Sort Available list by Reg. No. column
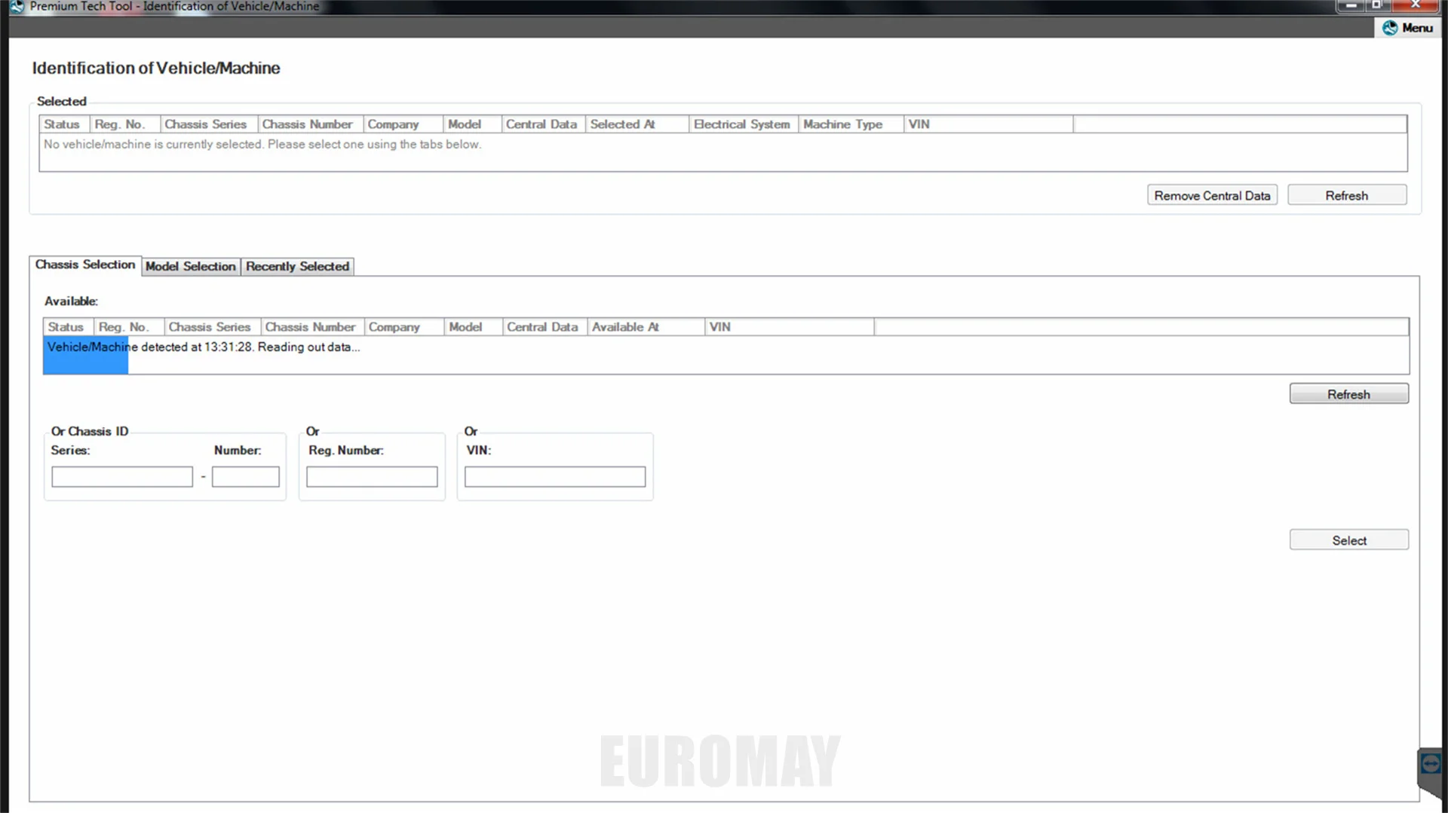The width and height of the screenshot is (1448, 813). 128,327
